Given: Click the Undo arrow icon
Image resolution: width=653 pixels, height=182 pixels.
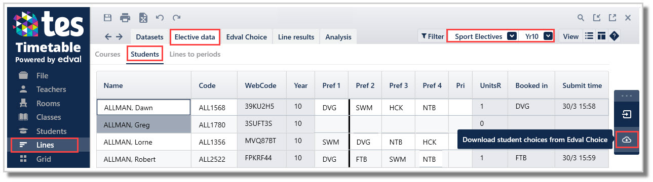Looking at the screenshot, I should coord(160,18).
